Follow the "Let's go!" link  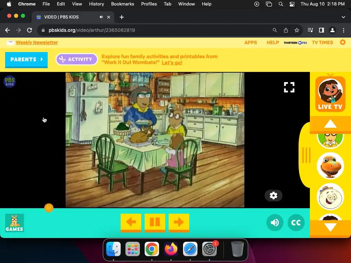coord(172,63)
